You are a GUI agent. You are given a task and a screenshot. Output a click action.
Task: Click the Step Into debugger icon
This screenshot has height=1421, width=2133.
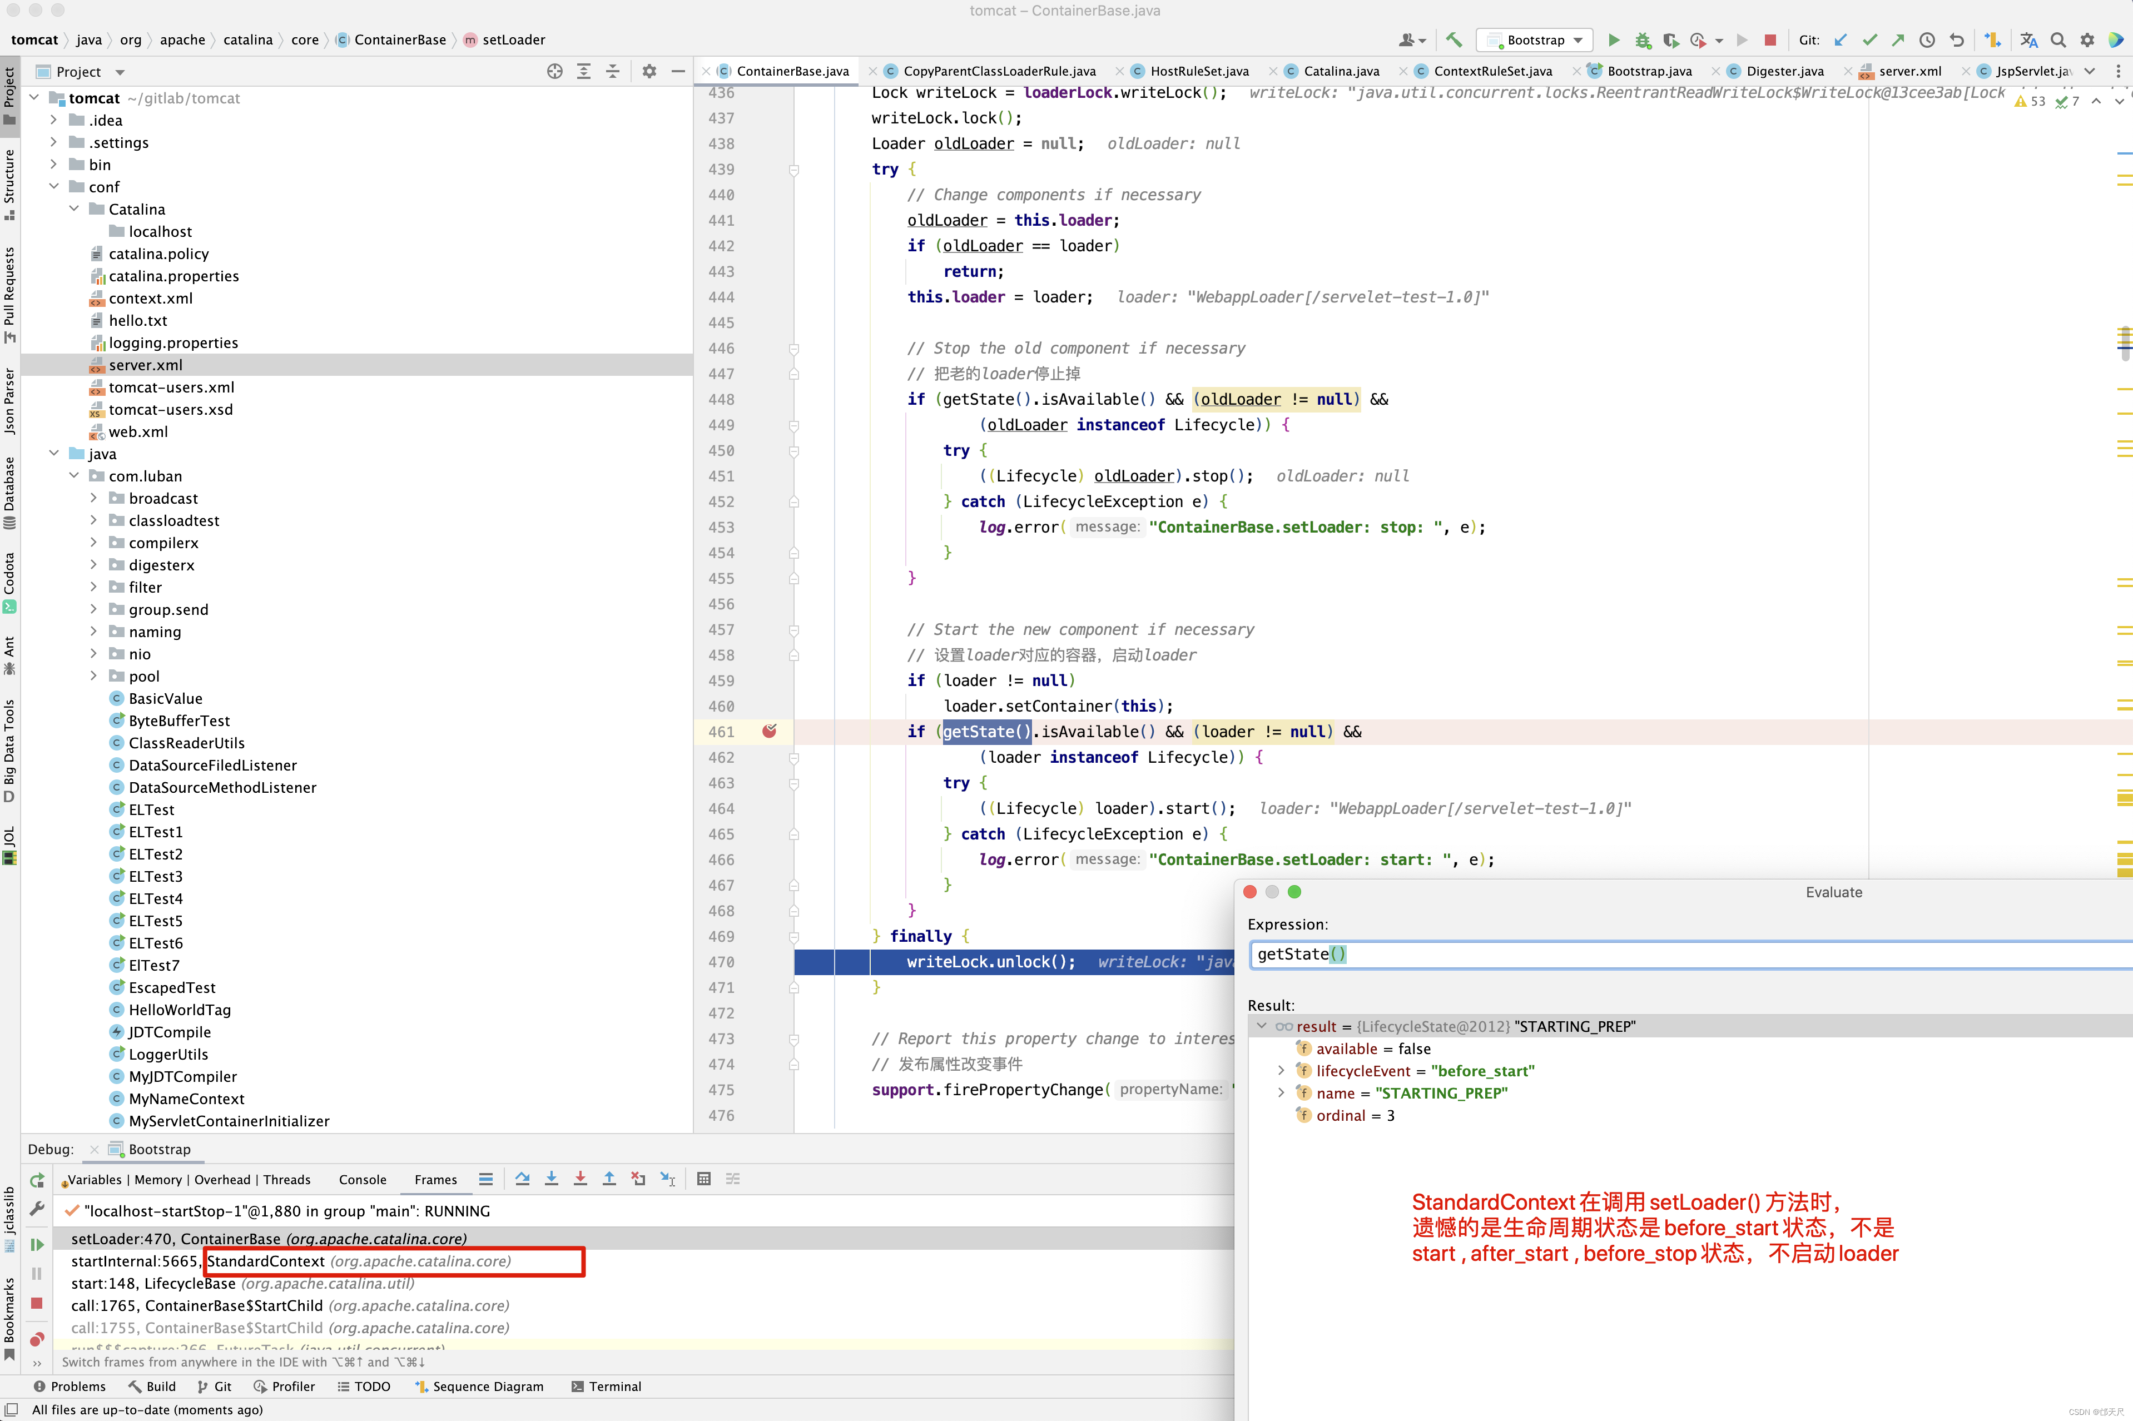coord(551,1179)
